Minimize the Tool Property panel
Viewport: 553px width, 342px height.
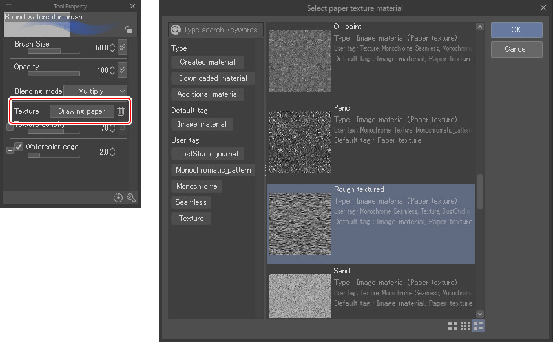pyautogui.click(x=123, y=6)
